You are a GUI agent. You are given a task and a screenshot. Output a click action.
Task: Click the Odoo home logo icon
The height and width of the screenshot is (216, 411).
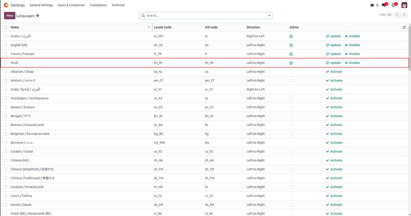[6, 5]
